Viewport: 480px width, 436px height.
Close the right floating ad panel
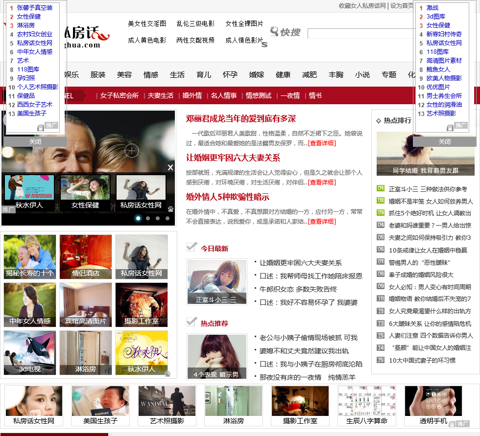click(445, 141)
